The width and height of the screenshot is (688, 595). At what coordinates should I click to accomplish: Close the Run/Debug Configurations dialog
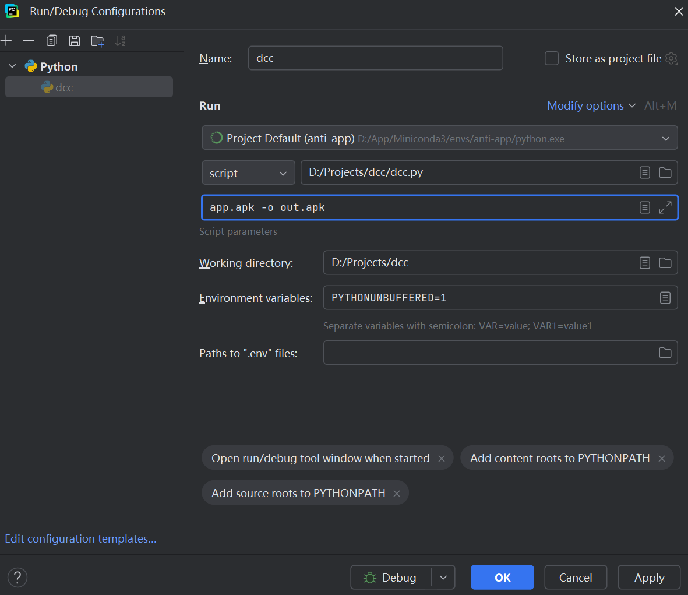click(x=678, y=12)
